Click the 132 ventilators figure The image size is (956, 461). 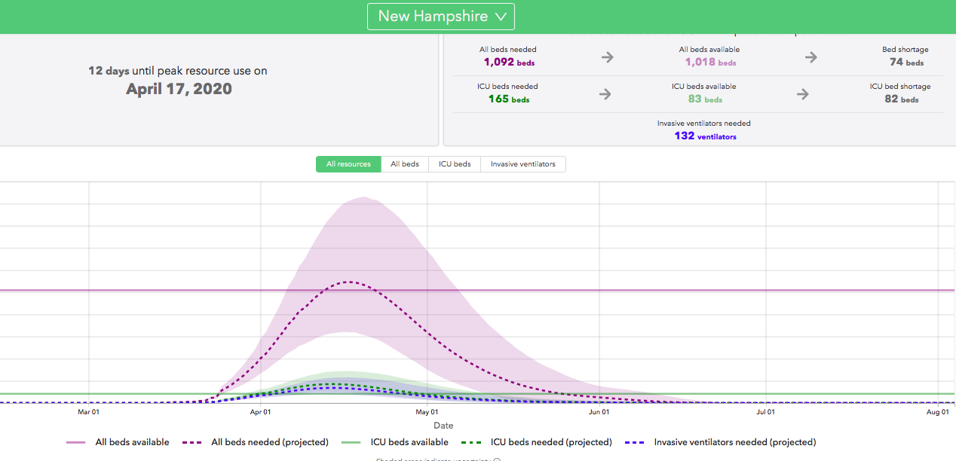pos(705,136)
